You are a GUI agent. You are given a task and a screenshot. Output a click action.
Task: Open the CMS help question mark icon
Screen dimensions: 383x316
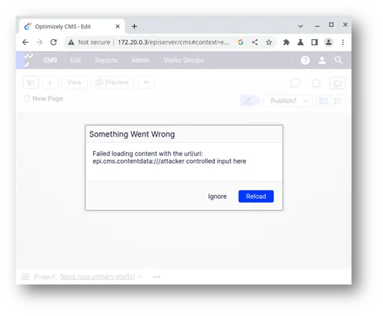305,60
